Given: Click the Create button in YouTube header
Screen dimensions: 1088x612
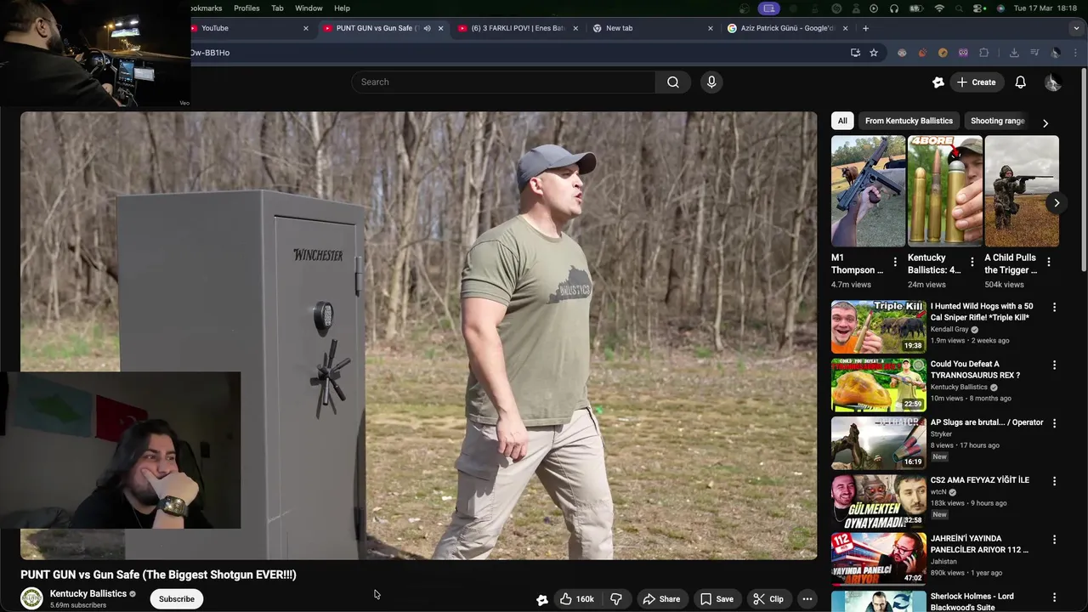Looking at the screenshot, I should [976, 82].
